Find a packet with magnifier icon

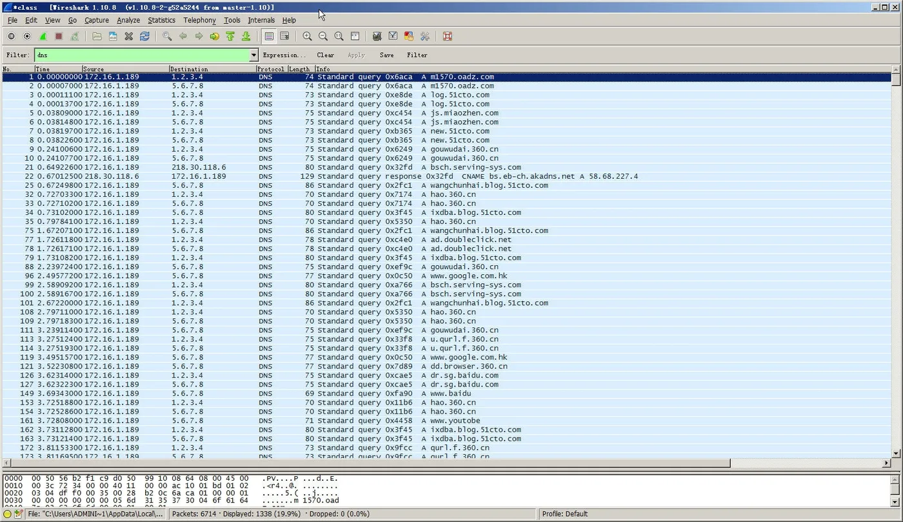pyautogui.click(x=167, y=37)
